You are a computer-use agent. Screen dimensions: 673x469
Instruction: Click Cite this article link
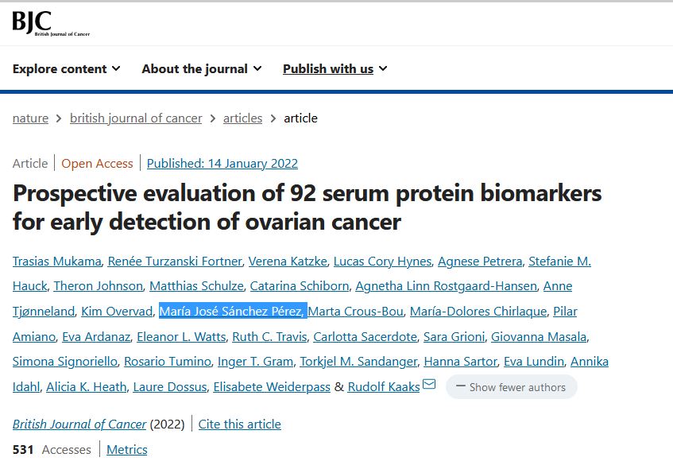(x=240, y=424)
